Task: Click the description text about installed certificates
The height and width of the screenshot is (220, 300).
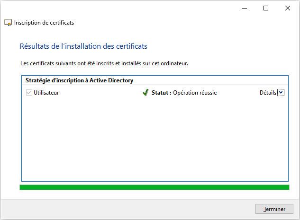Action: point(104,63)
